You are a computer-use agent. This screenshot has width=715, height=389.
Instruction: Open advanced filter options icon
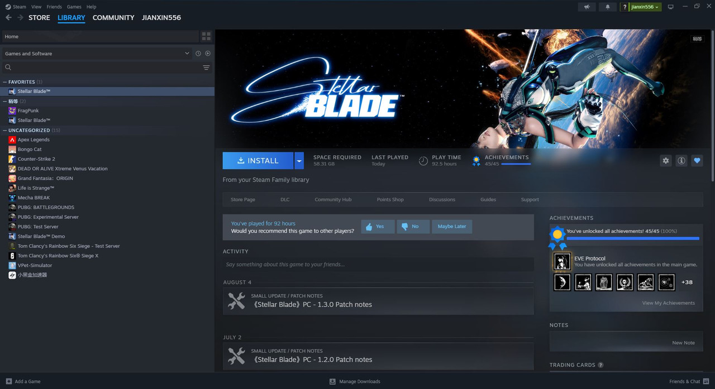click(206, 68)
